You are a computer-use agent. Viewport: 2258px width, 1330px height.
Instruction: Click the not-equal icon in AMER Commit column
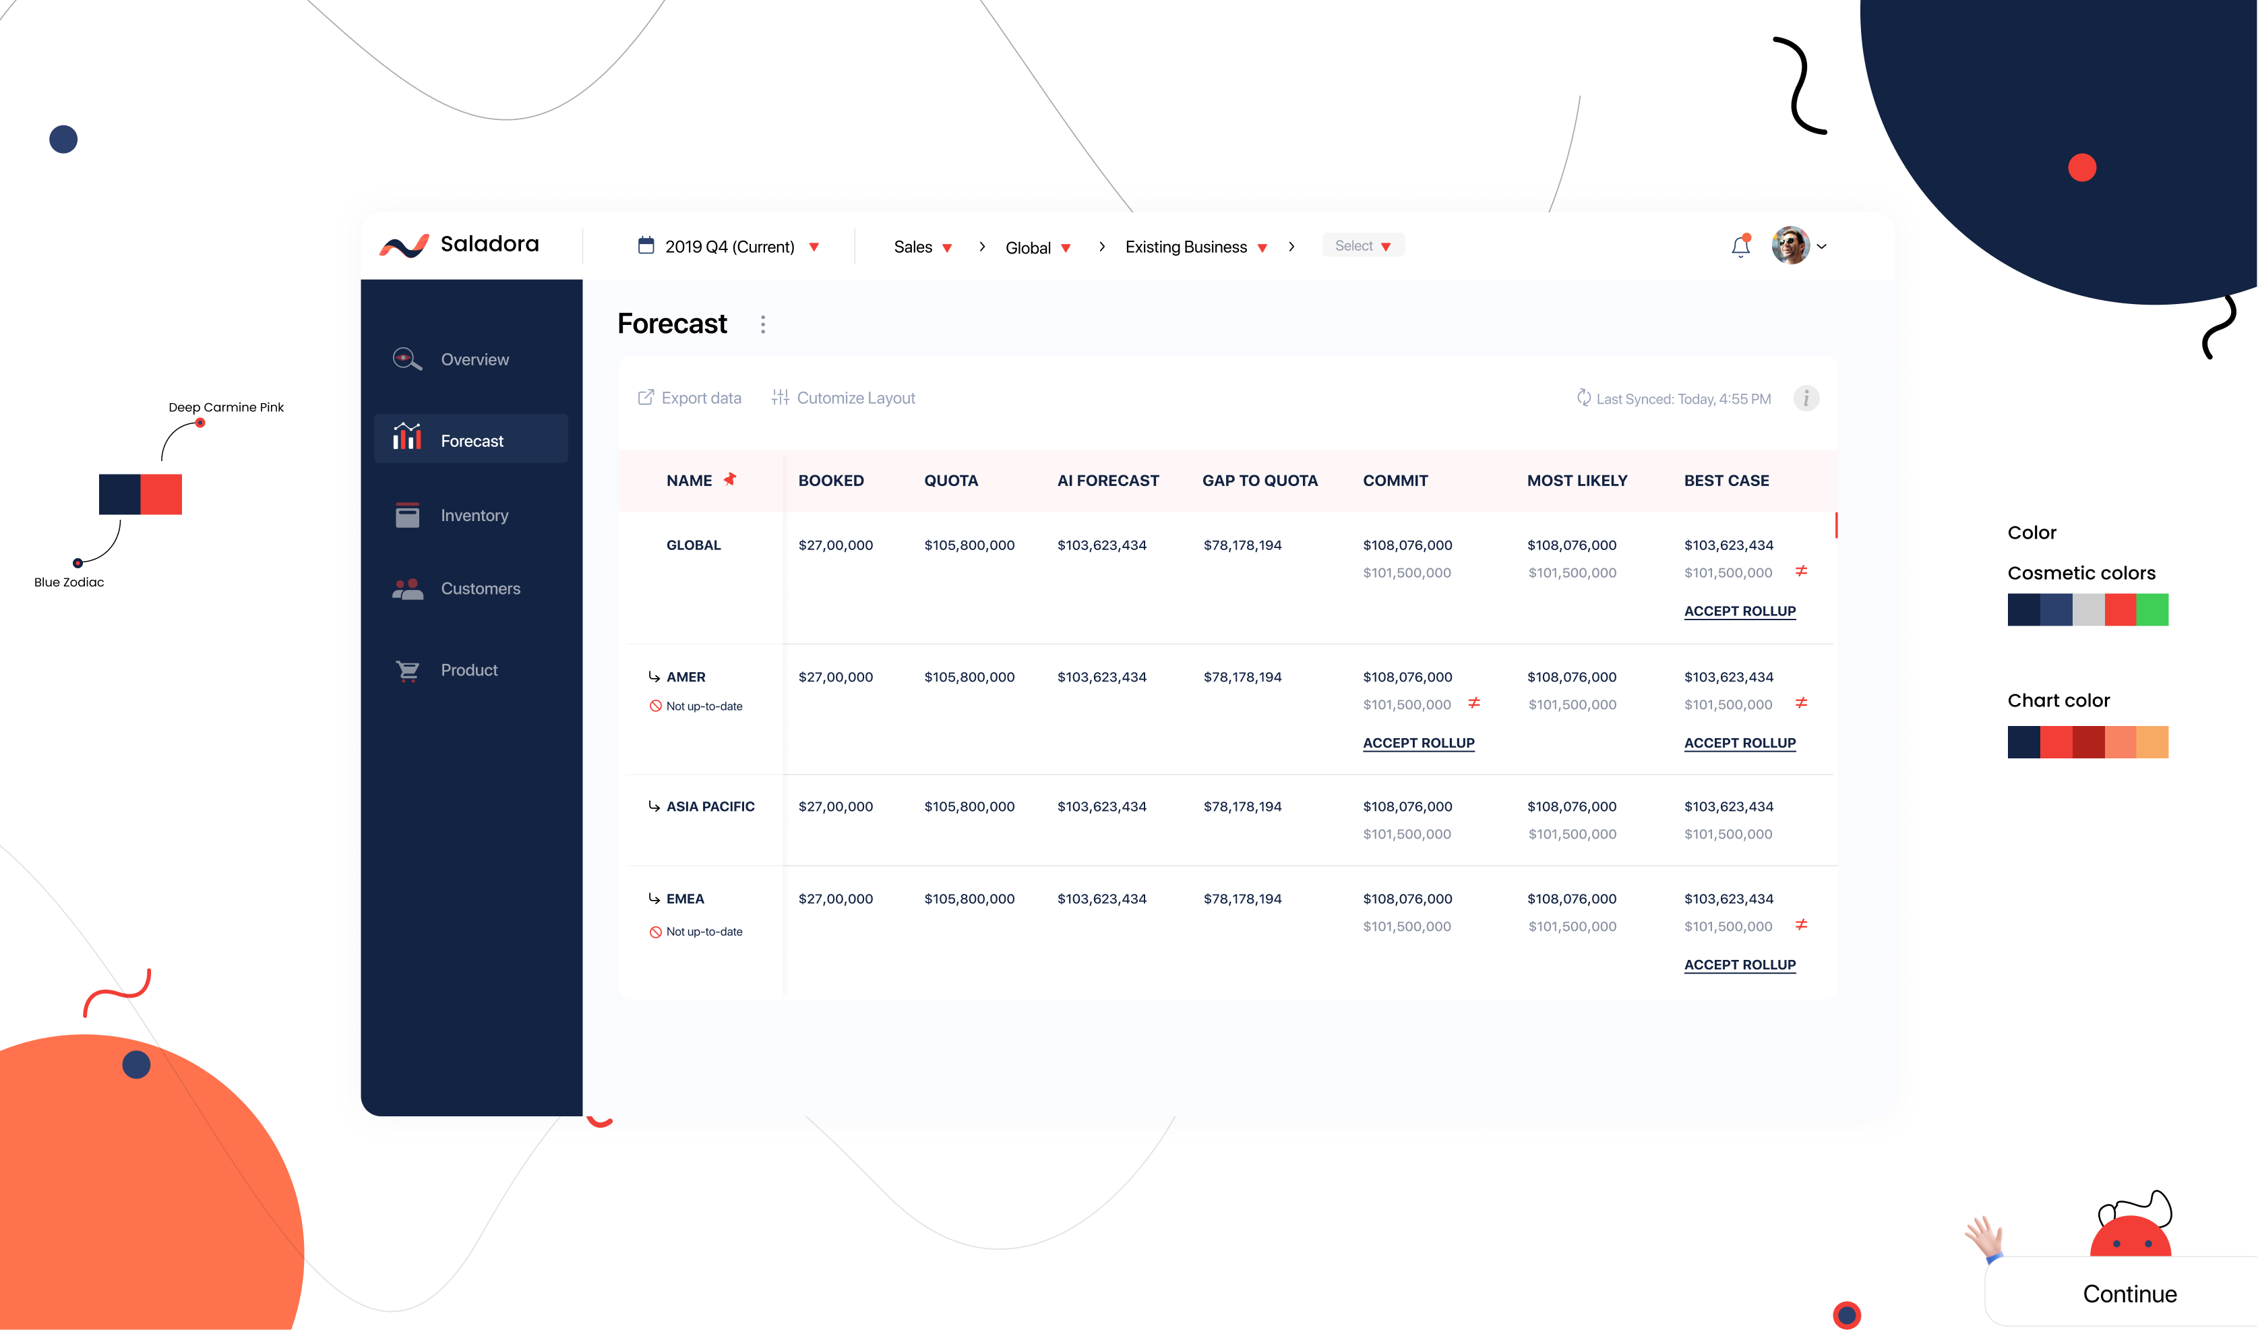[x=1474, y=704]
